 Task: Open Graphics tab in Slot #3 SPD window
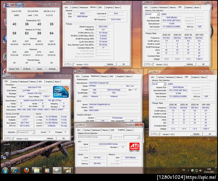[189, 8]
